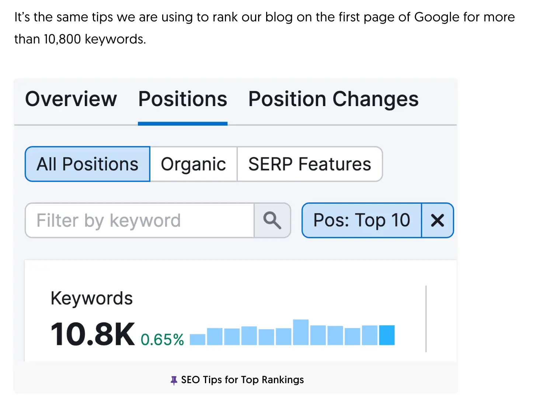Viewport: 536px width, 406px height.
Task: Toggle the All Positions segment
Action: [87, 164]
